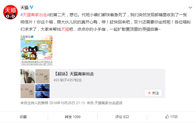Open the 【超话】天猫离家出走 topic title
The width and height of the screenshot is (196, 123).
74,74
